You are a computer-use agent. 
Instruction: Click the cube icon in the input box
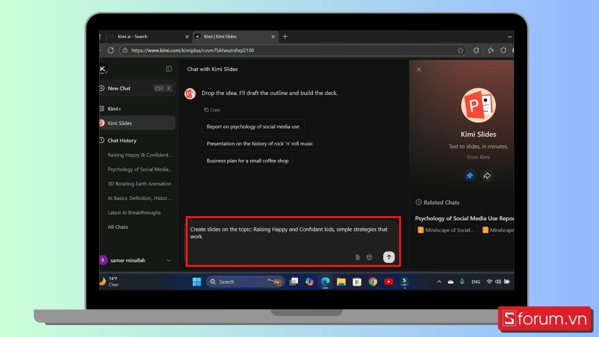click(369, 257)
